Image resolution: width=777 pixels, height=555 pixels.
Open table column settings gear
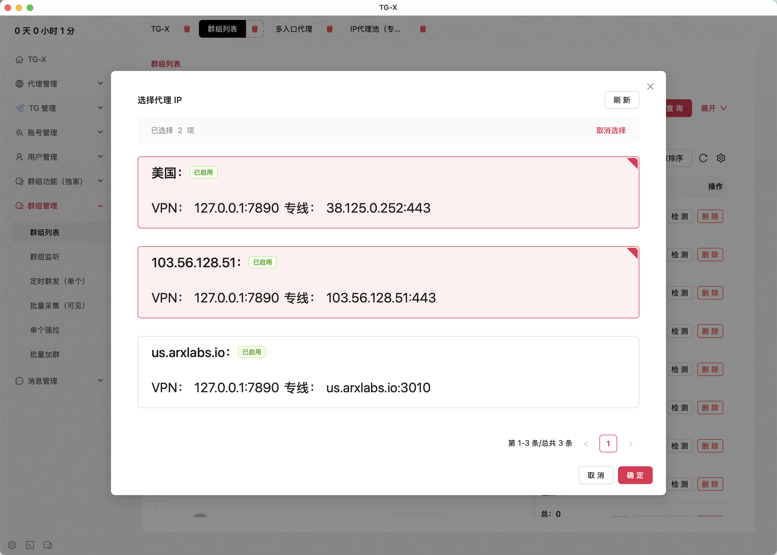click(721, 158)
